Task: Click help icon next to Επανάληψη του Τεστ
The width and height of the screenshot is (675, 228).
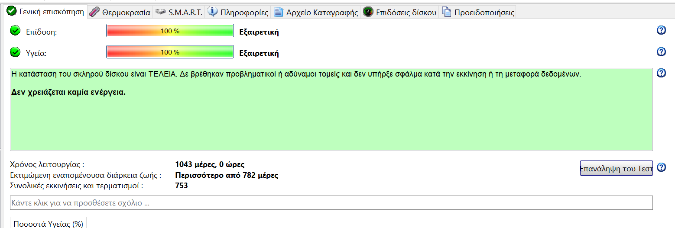Action: coord(661,167)
